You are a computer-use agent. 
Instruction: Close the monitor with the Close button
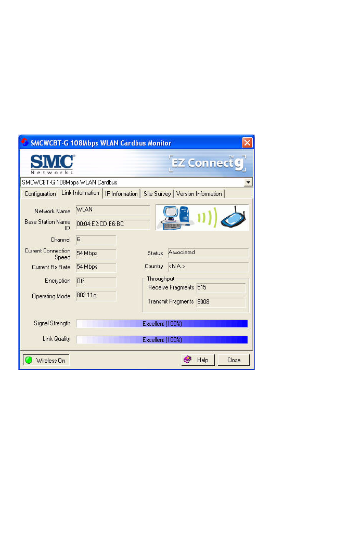(x=234, y=360)
